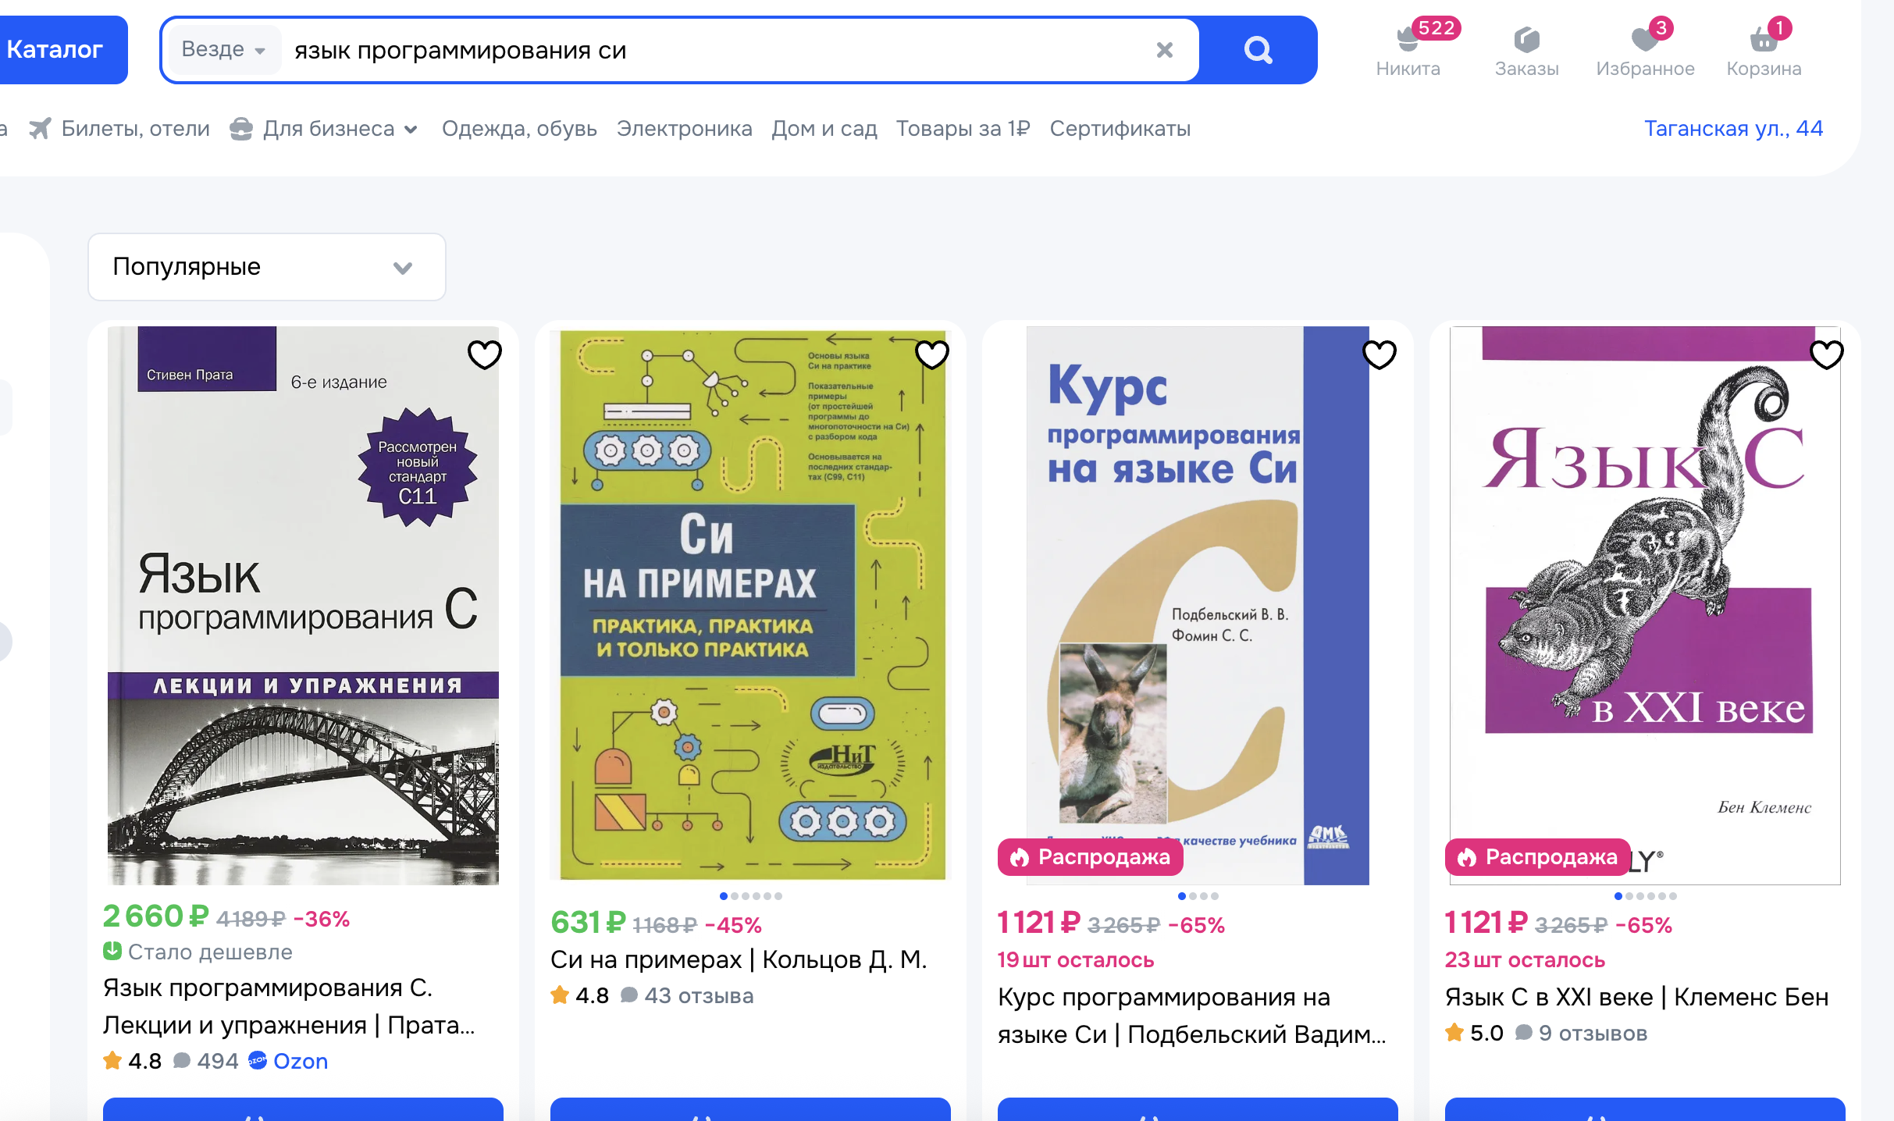Open the Корзина cart icon

[x=1764, y=50]
